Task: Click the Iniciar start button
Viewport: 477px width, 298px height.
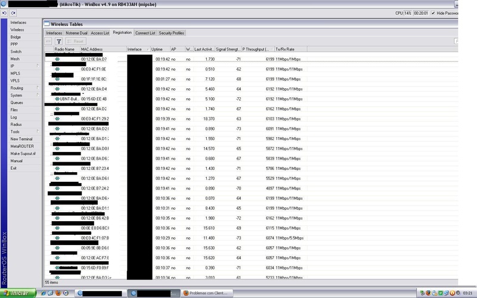Action: 18,293
